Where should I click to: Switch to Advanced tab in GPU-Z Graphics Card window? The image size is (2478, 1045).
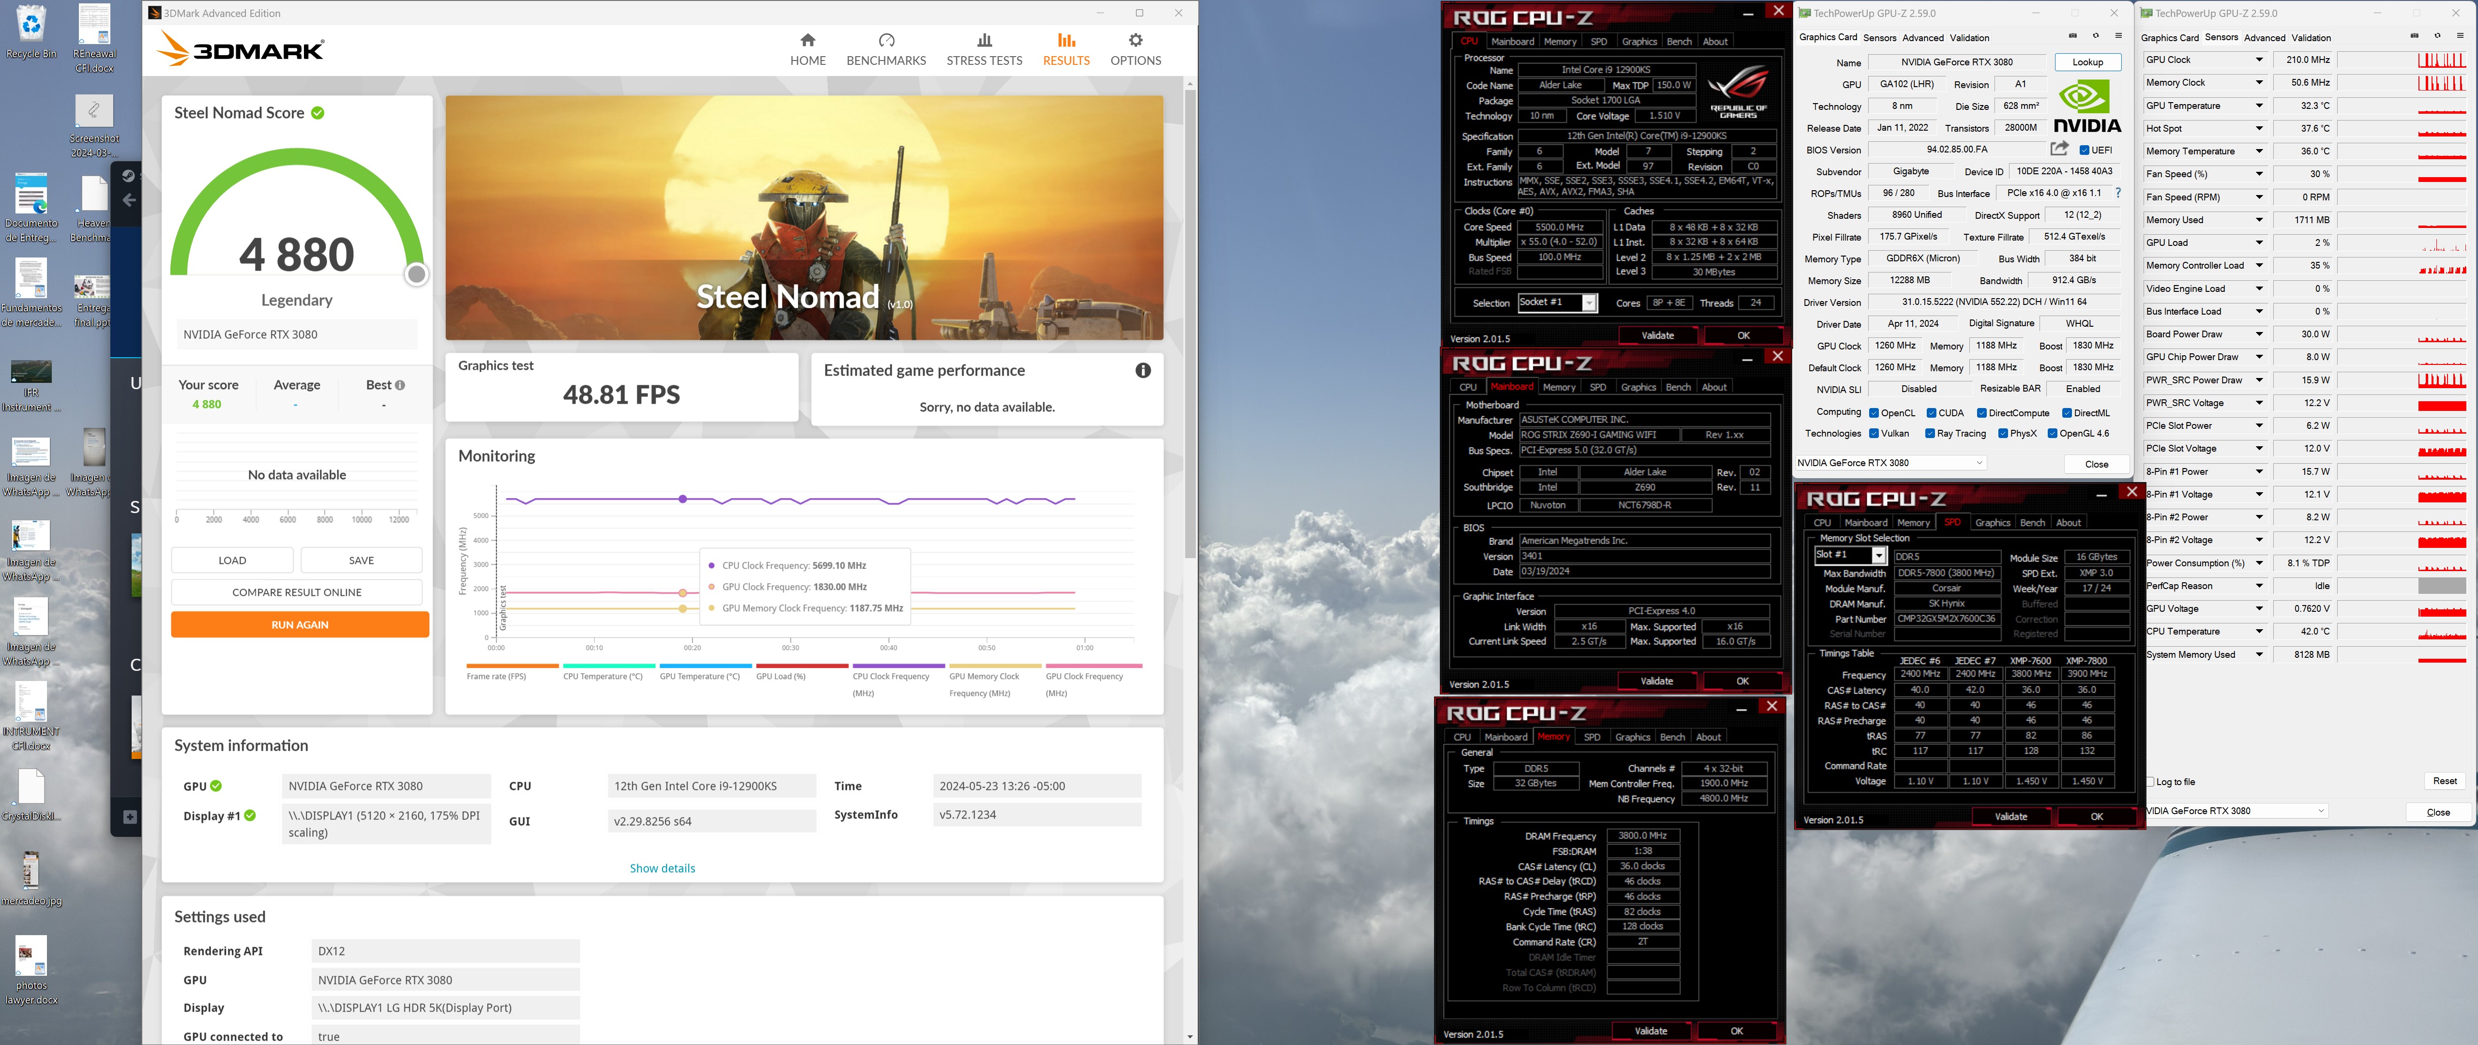(1922, 38)
